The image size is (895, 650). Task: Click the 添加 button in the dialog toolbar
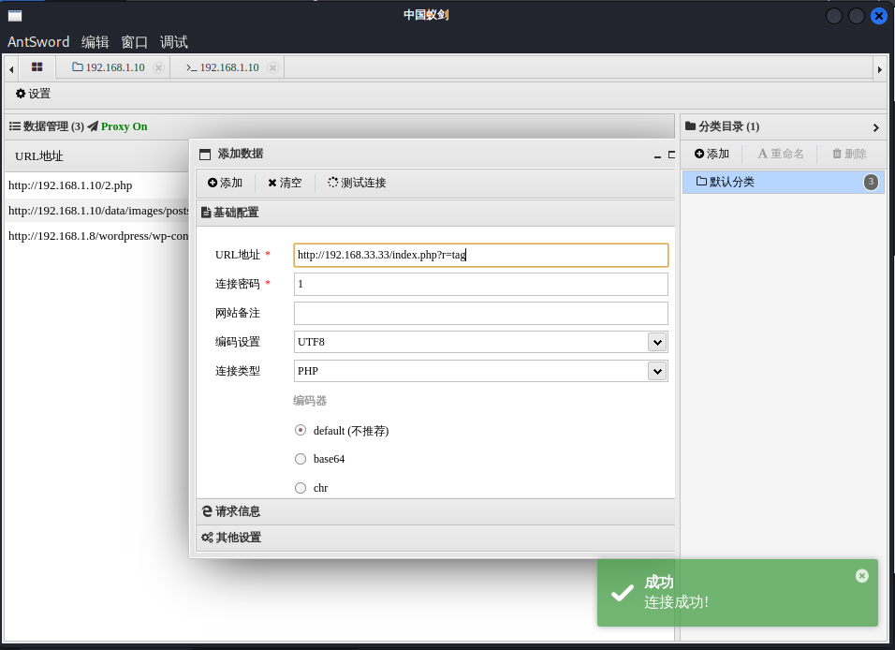pyautogui.click(x=225, y=183)
